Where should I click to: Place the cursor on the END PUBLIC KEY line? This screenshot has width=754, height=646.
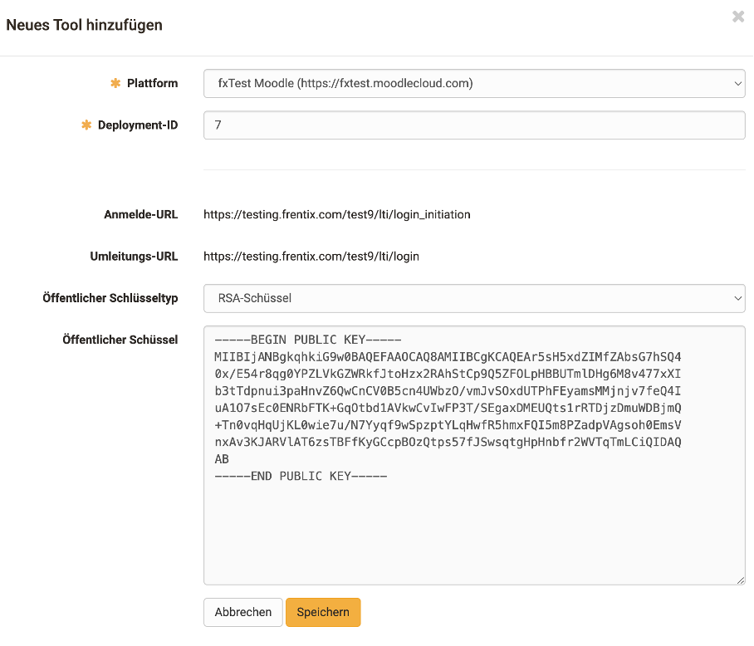[x=301, y=477]
